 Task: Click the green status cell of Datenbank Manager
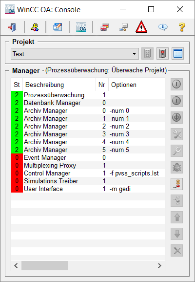(17, 103)
